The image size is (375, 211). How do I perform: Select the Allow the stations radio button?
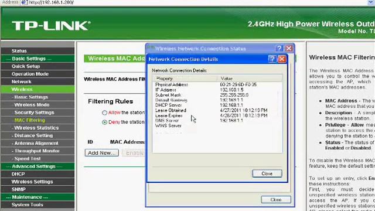click(104, 113)
